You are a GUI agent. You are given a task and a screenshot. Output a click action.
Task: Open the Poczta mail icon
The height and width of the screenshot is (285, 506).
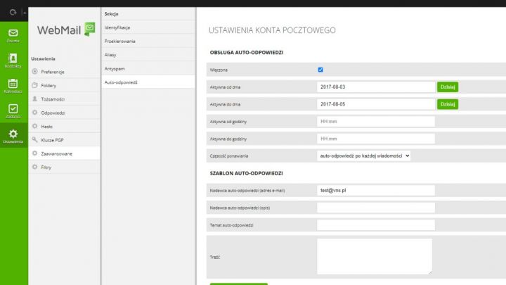[x=13, y=35]
